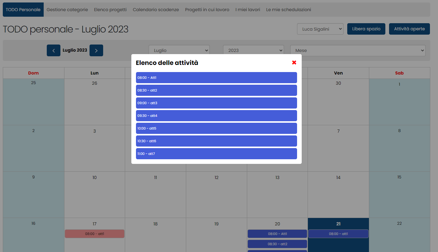Open the Luca Sigalini user dropdown

(320, 29)
